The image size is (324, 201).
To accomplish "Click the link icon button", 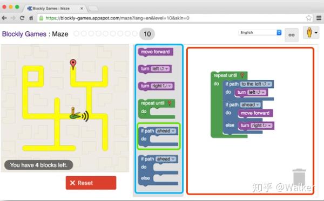I will tap(292, 35).
